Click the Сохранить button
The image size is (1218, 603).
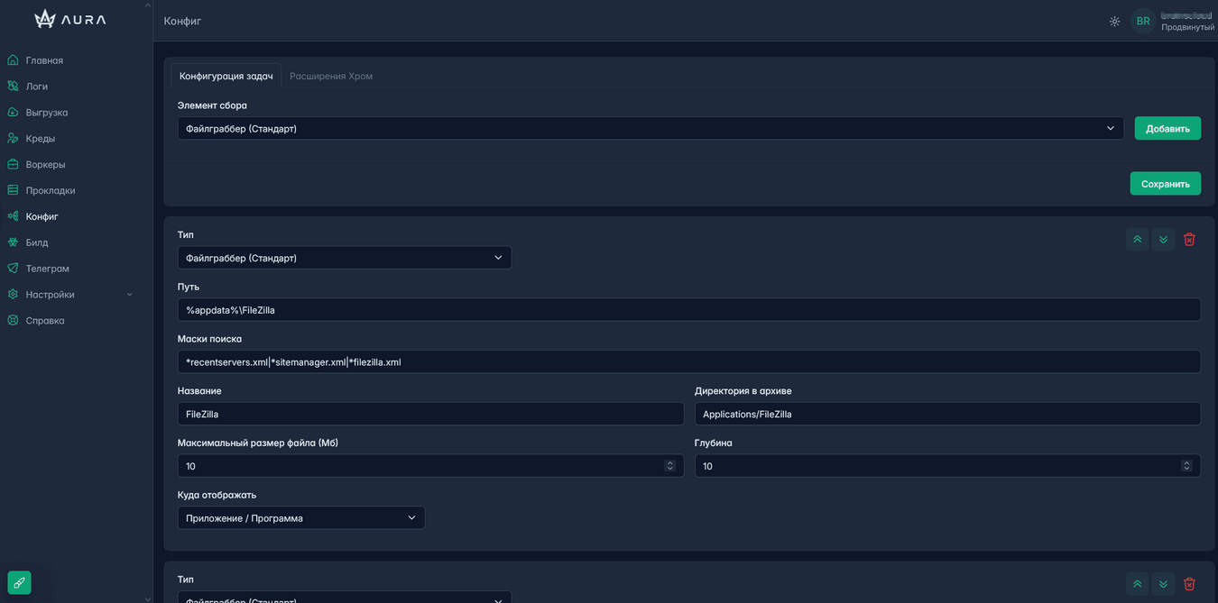(1165, 183)
